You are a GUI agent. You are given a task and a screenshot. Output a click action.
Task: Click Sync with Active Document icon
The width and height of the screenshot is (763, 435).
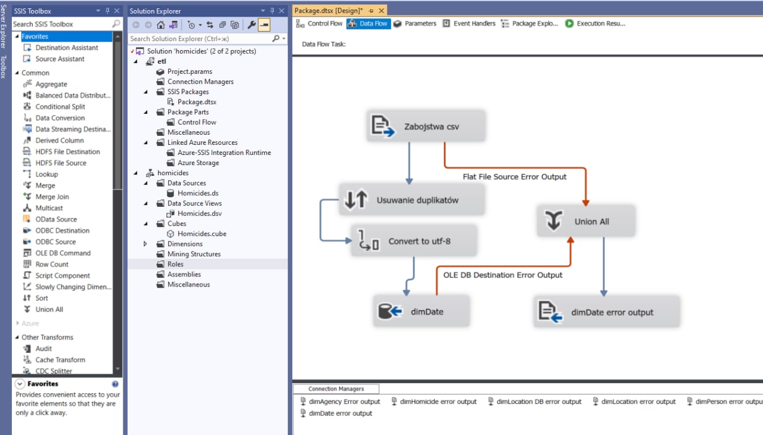pos(210,25)
